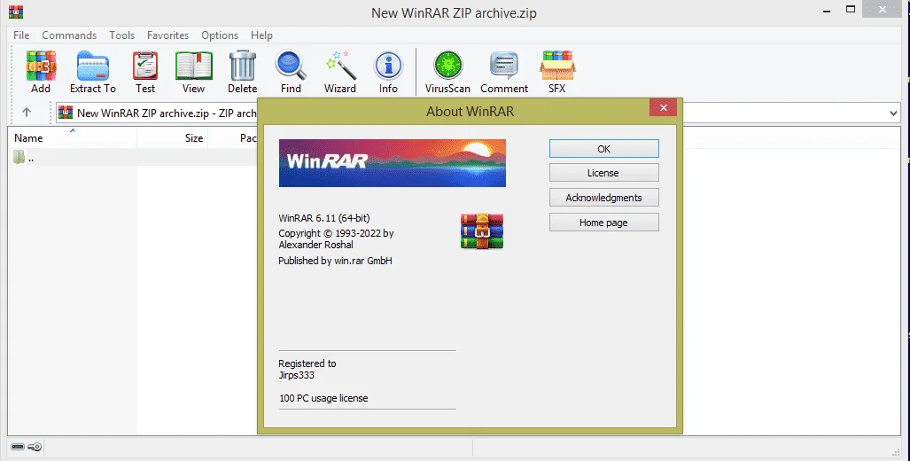Confirm the About dialog with OK
Screen dimensions: 910x461
pyautogui.click(x=604, y=149)
